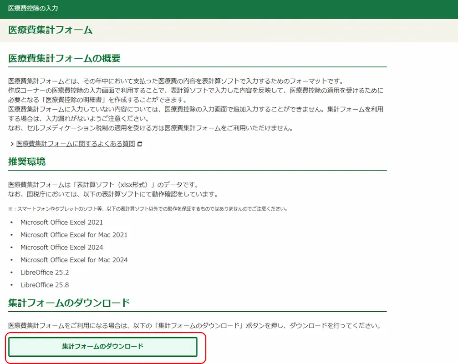Click the Microsoft Office Excel for Mac 2021 item
458x364 pixels.
pyautogui.click(x=74, y=235)
